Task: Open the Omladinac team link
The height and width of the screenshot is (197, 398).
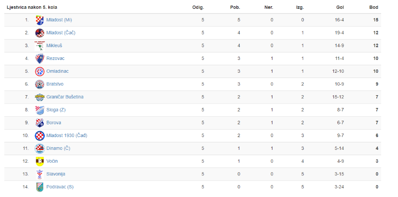Action: pyautogui.click(x=57, y=71)
